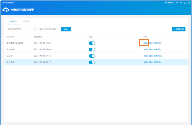Close the application window

189,3
